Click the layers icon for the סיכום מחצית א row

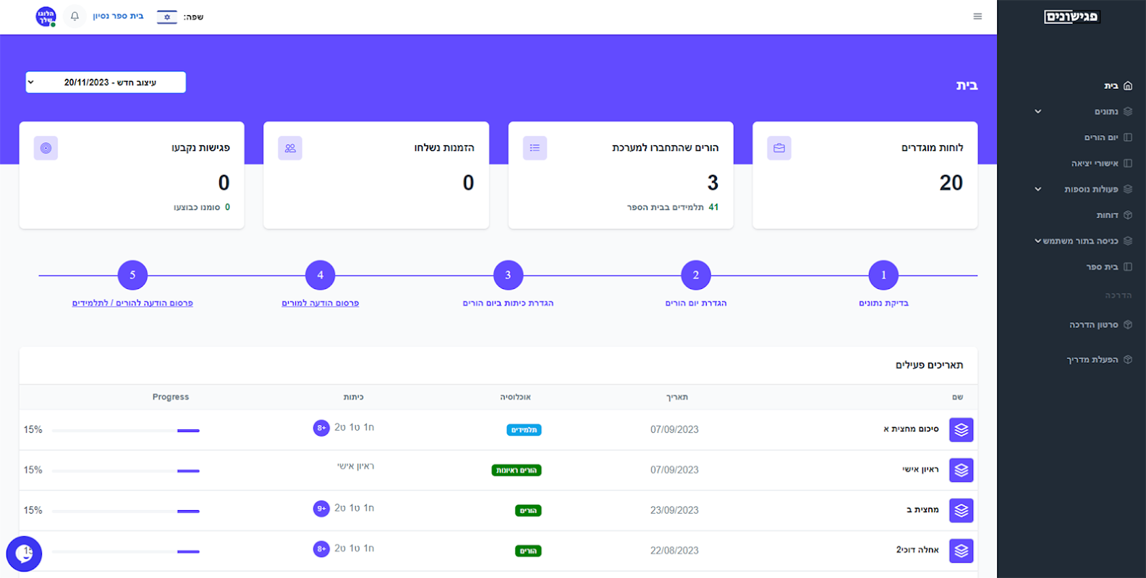coord(962,430)
